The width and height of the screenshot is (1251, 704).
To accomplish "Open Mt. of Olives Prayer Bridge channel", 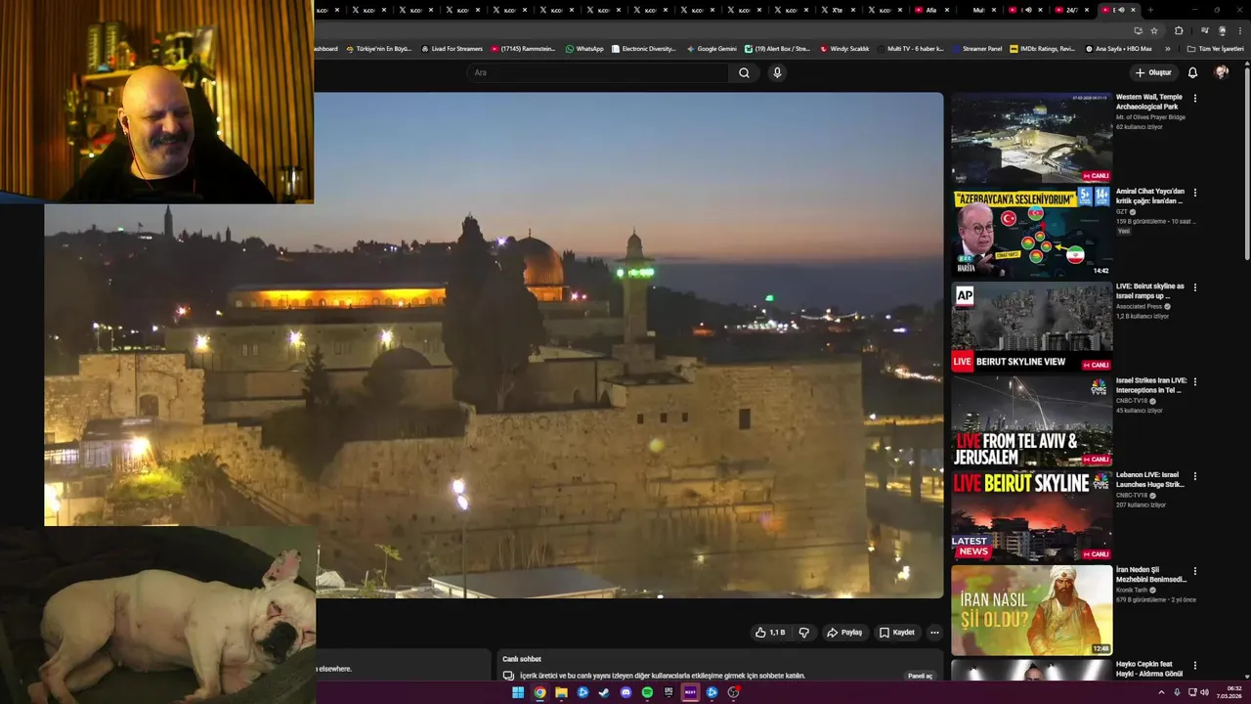I will click(x=1150, y=117).
